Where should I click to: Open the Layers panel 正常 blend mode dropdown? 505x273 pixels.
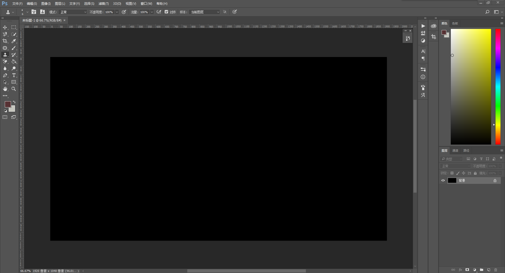pos(455,166)
